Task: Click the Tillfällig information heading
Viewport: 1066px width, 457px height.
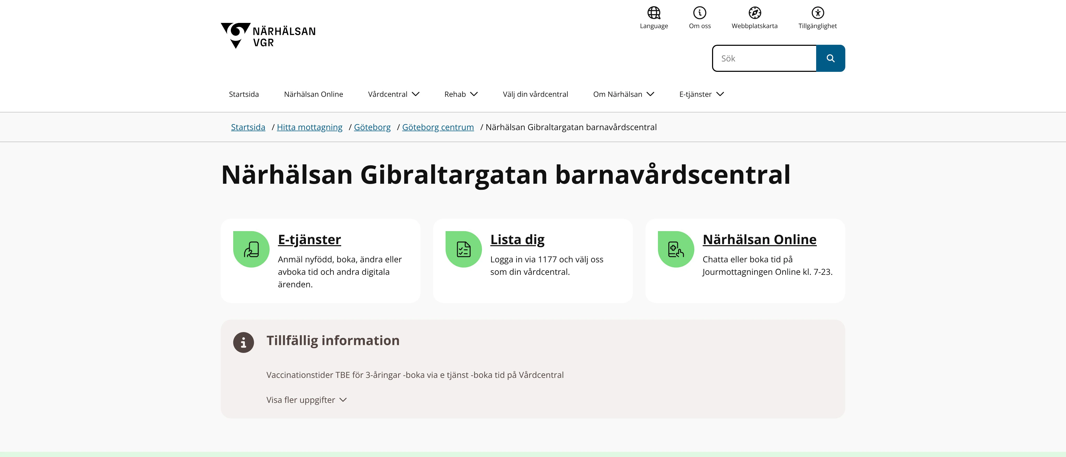Action: click(x=333, y=340)
